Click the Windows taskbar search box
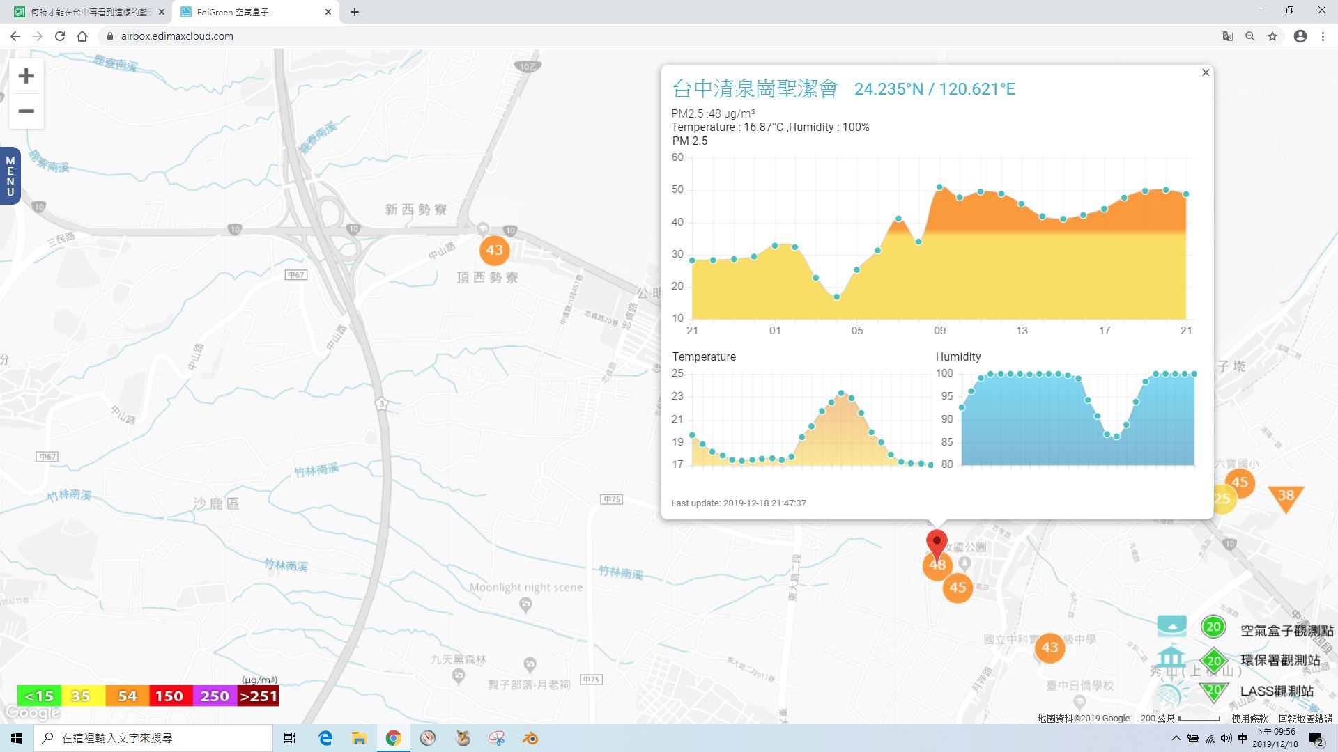This screenshot has width=1338, height=752. pyautogui.click(x=153, y=738)
